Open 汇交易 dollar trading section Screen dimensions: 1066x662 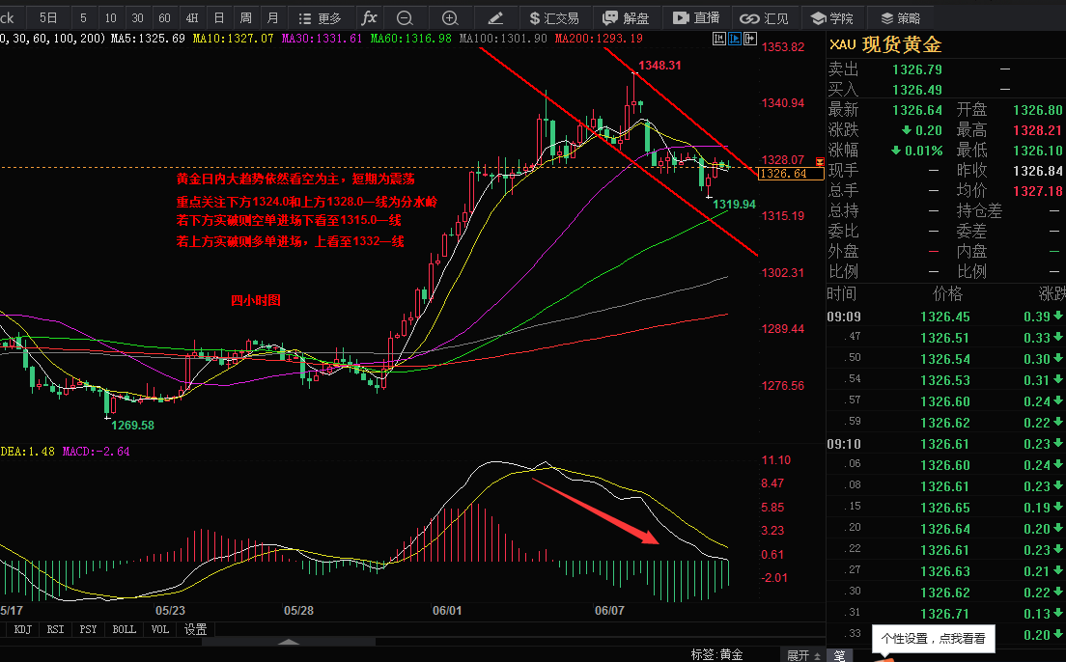click(554, 18)
